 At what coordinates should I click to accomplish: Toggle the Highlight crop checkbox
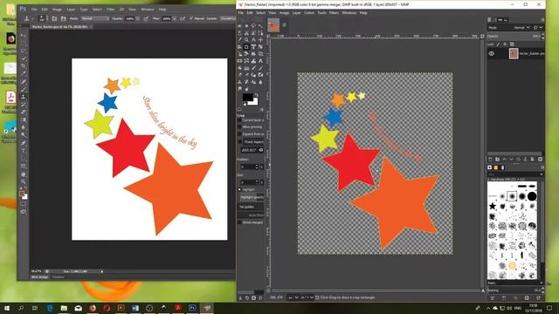[240, 189]
